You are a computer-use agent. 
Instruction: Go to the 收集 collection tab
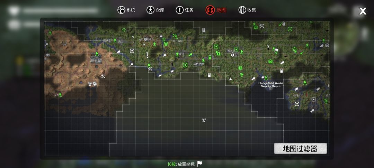(247, 10)
